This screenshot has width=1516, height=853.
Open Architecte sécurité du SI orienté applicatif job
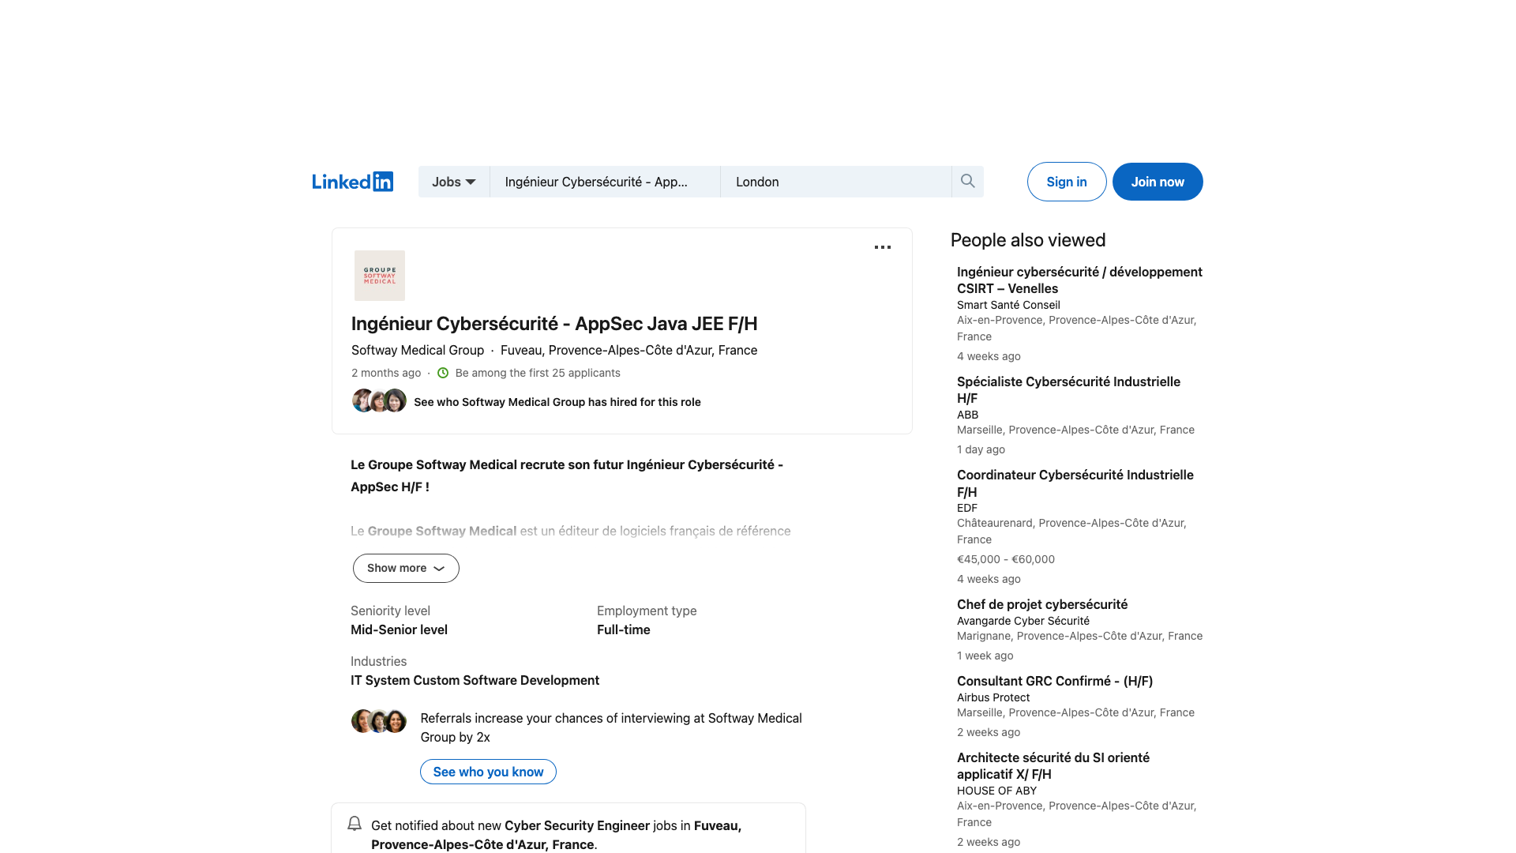[1053, 766]
